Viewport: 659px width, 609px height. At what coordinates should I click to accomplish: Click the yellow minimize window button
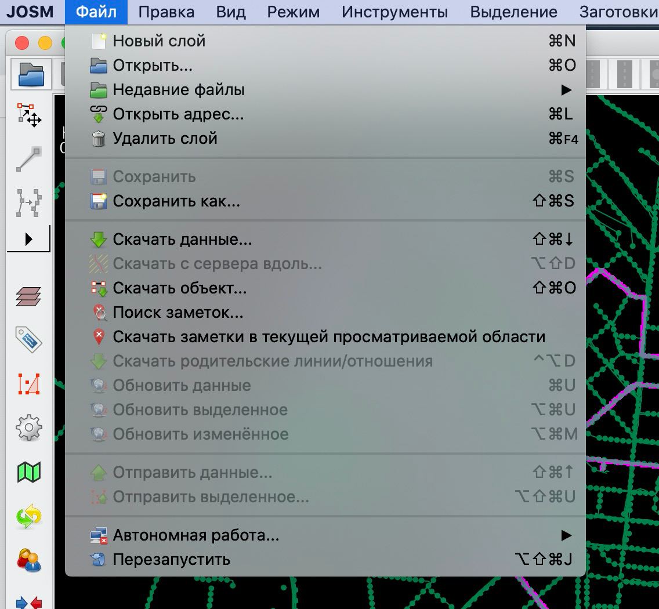(x=45, y=43)
